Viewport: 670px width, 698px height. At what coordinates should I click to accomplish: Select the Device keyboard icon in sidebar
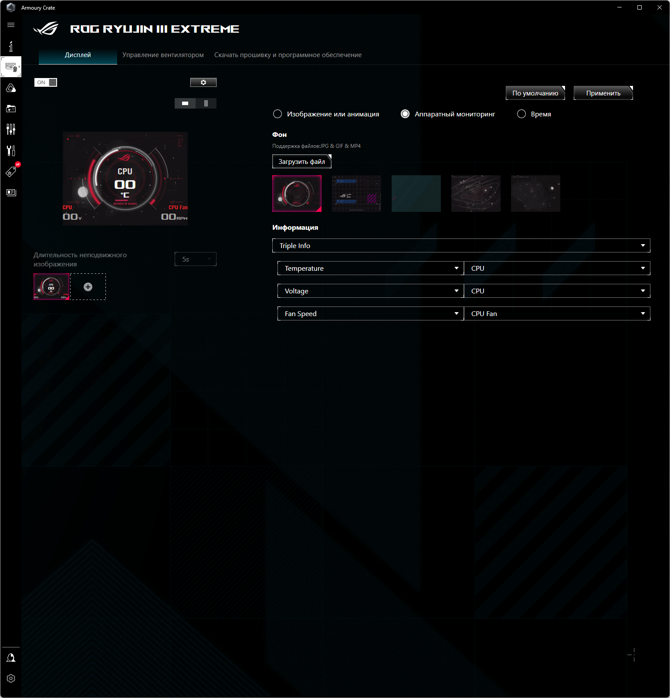[11, 67]
